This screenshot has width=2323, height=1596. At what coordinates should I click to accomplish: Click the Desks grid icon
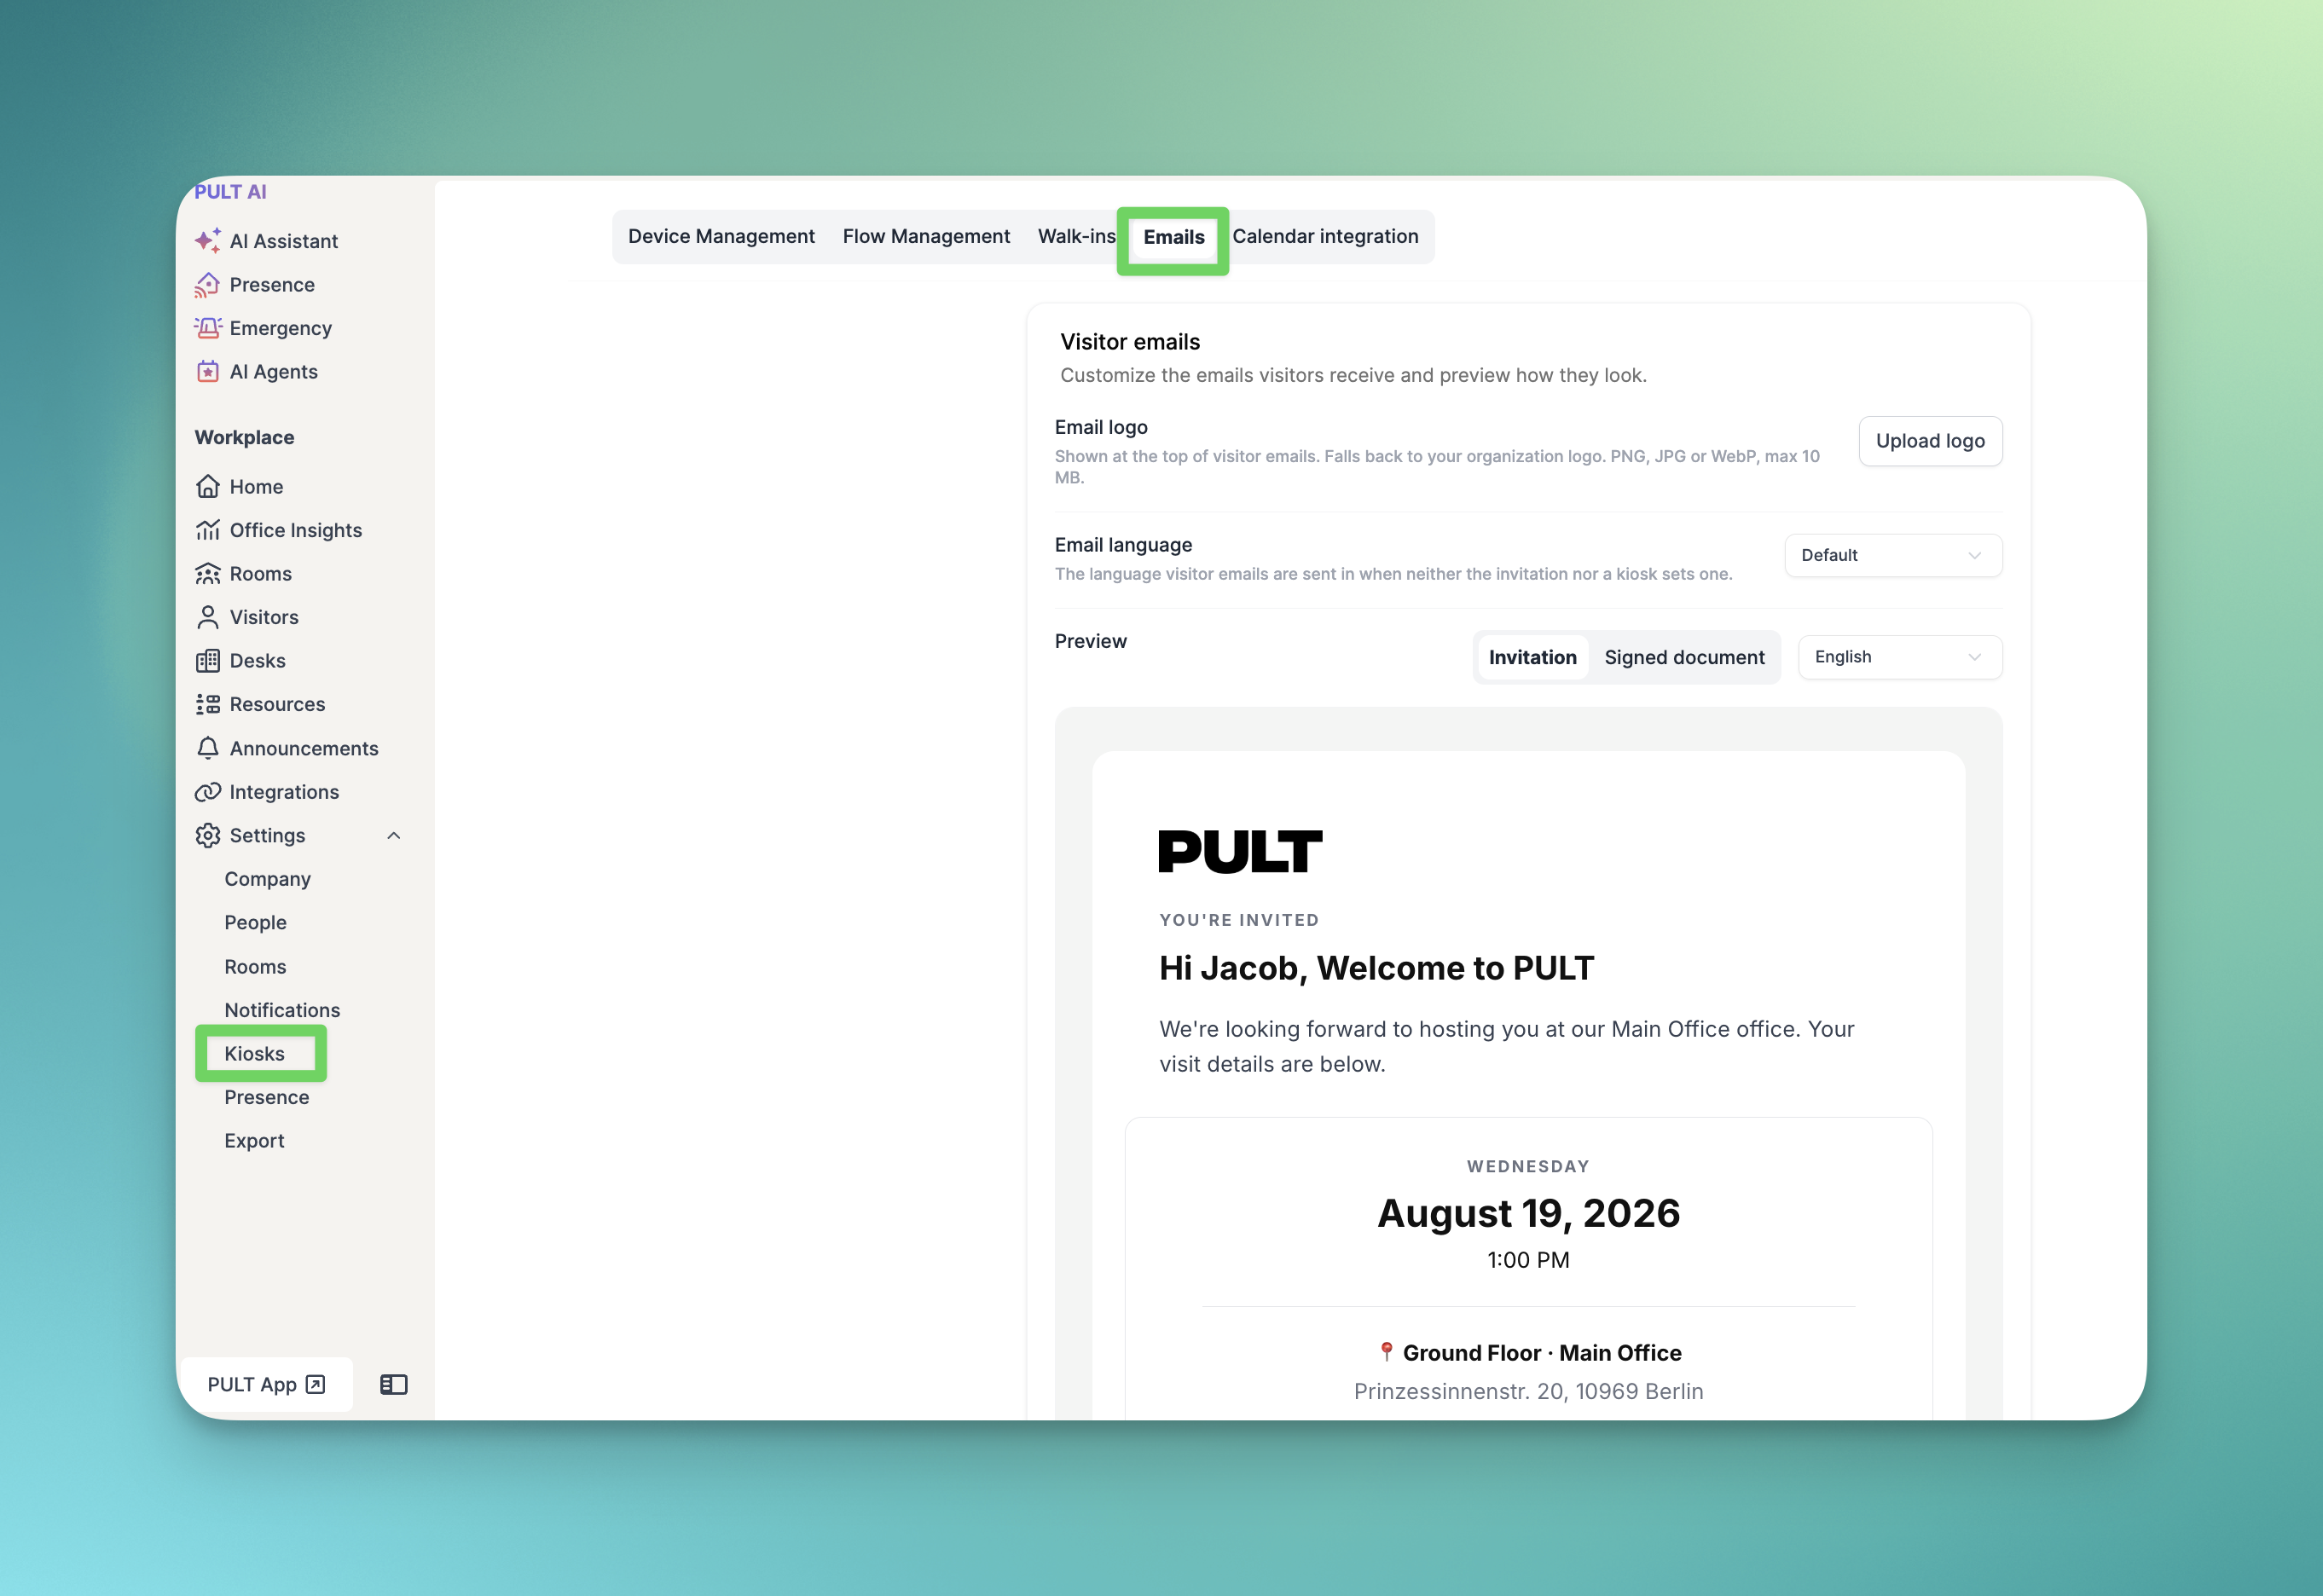point(208,661)
